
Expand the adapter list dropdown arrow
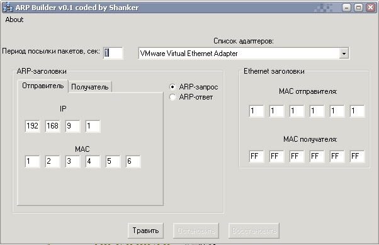point(344,54)
